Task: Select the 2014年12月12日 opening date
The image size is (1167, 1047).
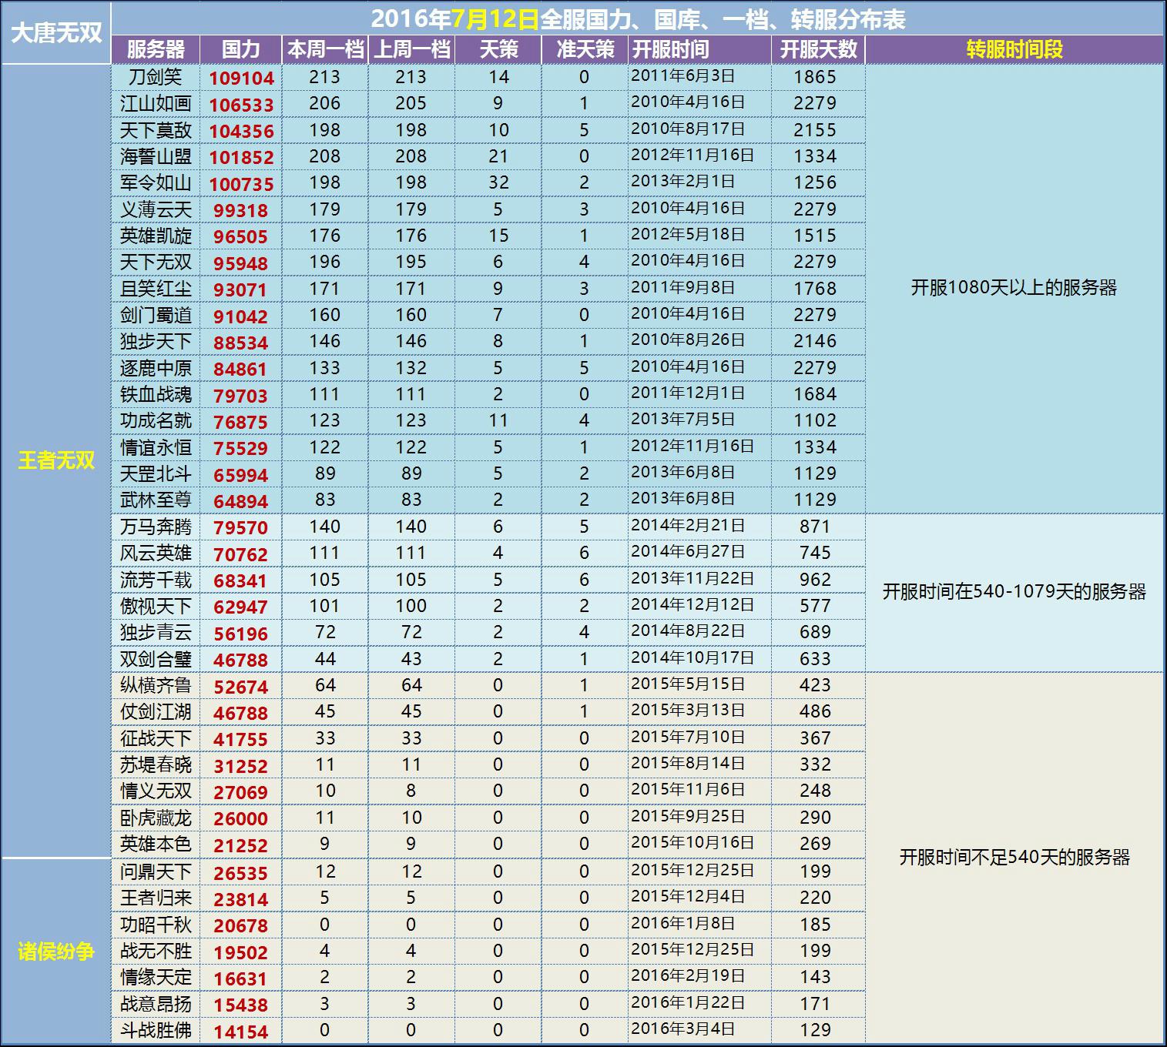Action: point(692,604)
